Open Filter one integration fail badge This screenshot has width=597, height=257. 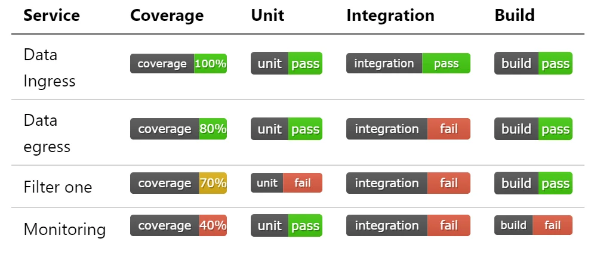click(x=408, y=183)
